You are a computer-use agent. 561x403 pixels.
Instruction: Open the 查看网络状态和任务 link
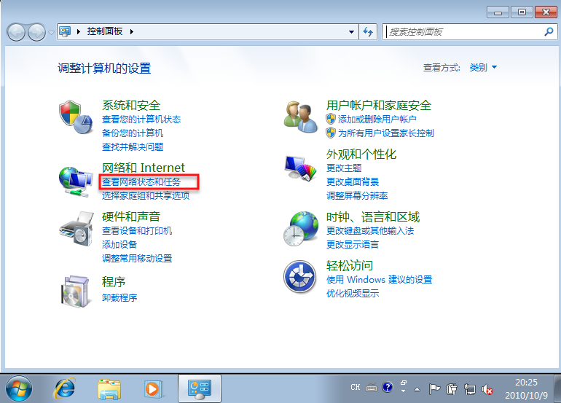point(141,181)
